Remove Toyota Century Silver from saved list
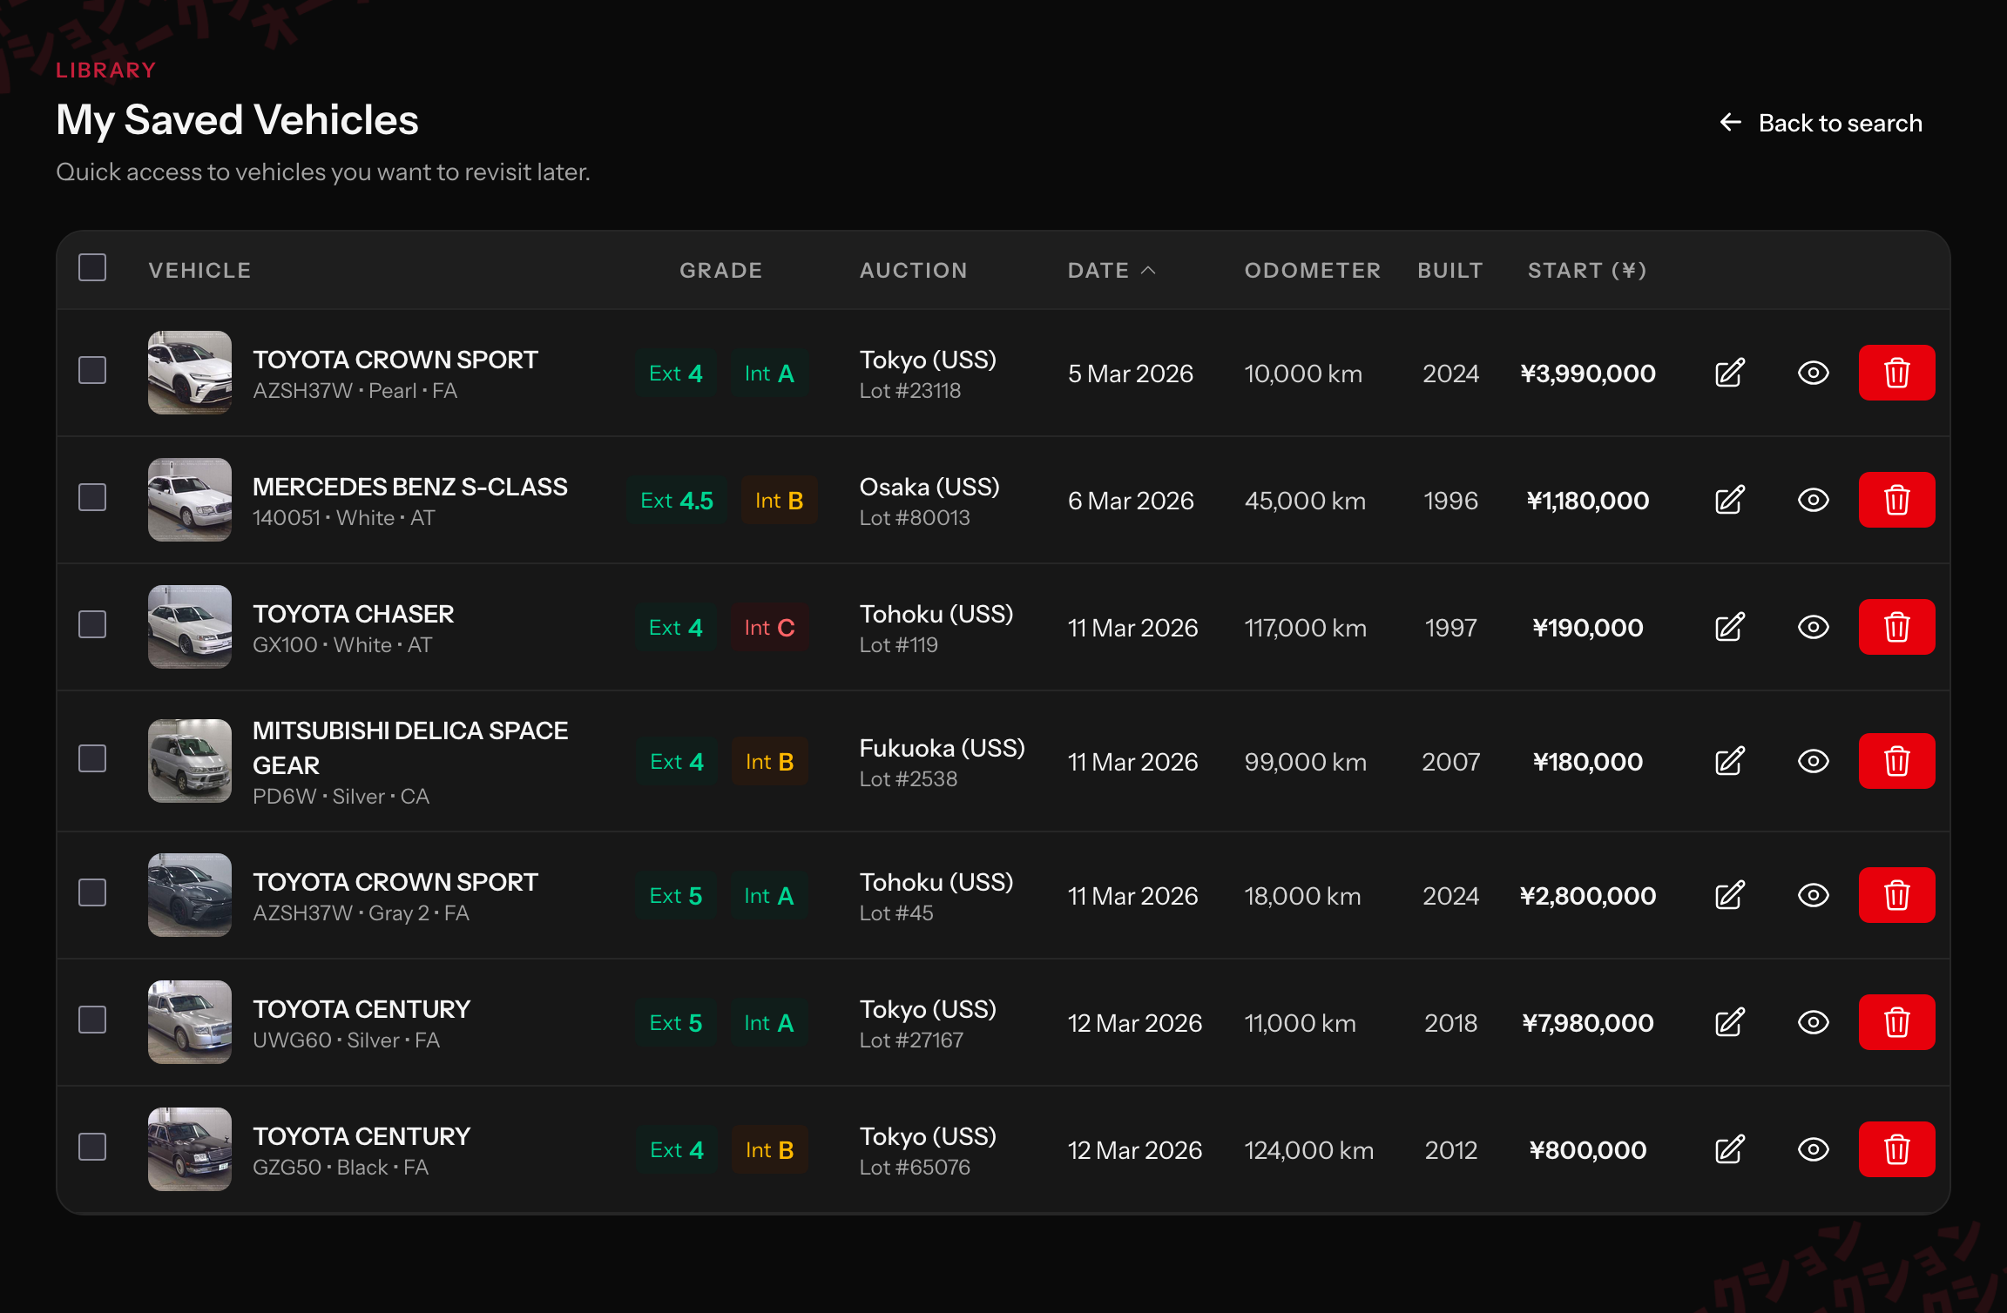The width and height of the screenshot is (2007, 1313). [1896, 1022]
